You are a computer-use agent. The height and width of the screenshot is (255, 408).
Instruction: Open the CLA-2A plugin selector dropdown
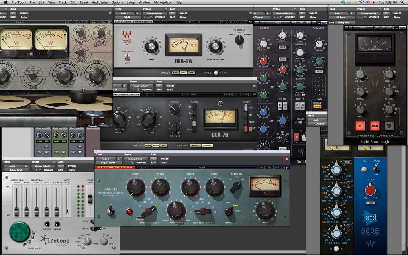coord(128,17)
